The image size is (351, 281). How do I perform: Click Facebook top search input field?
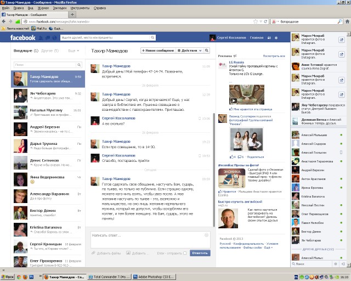(105, 38)
